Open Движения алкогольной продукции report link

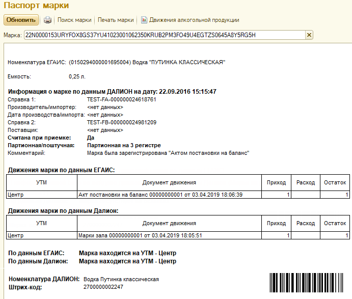coord(194,20)
